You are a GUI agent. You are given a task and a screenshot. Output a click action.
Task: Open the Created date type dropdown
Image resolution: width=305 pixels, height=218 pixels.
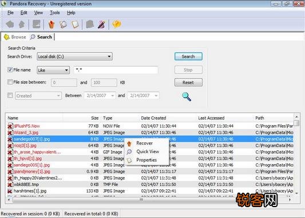(38, 96)
